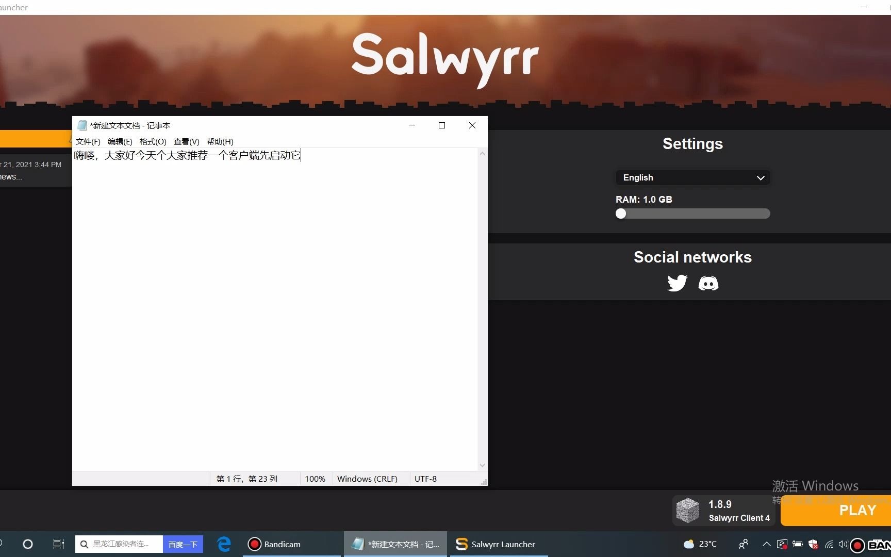
Task: Minimize the Notepad window
Action: click(412, 125)
